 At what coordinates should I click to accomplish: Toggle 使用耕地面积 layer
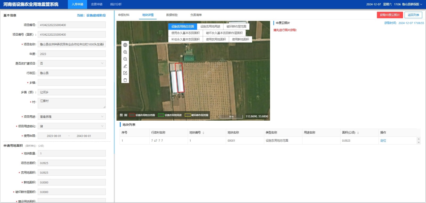[240, 39]
